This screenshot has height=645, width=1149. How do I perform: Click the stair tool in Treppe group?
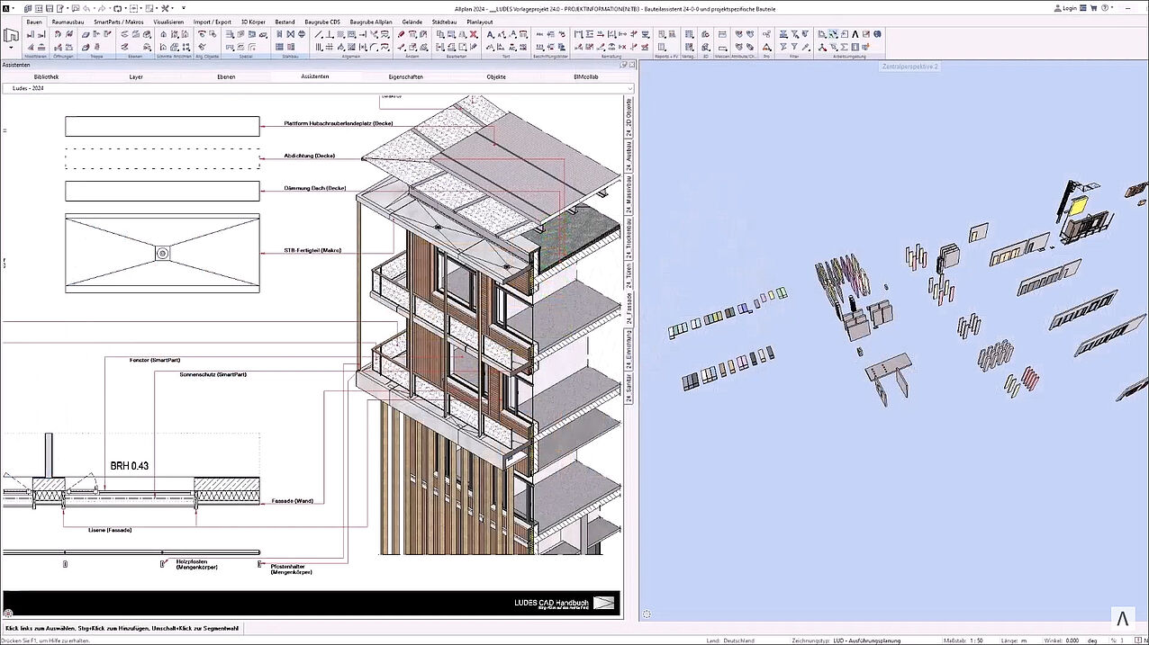86,34
